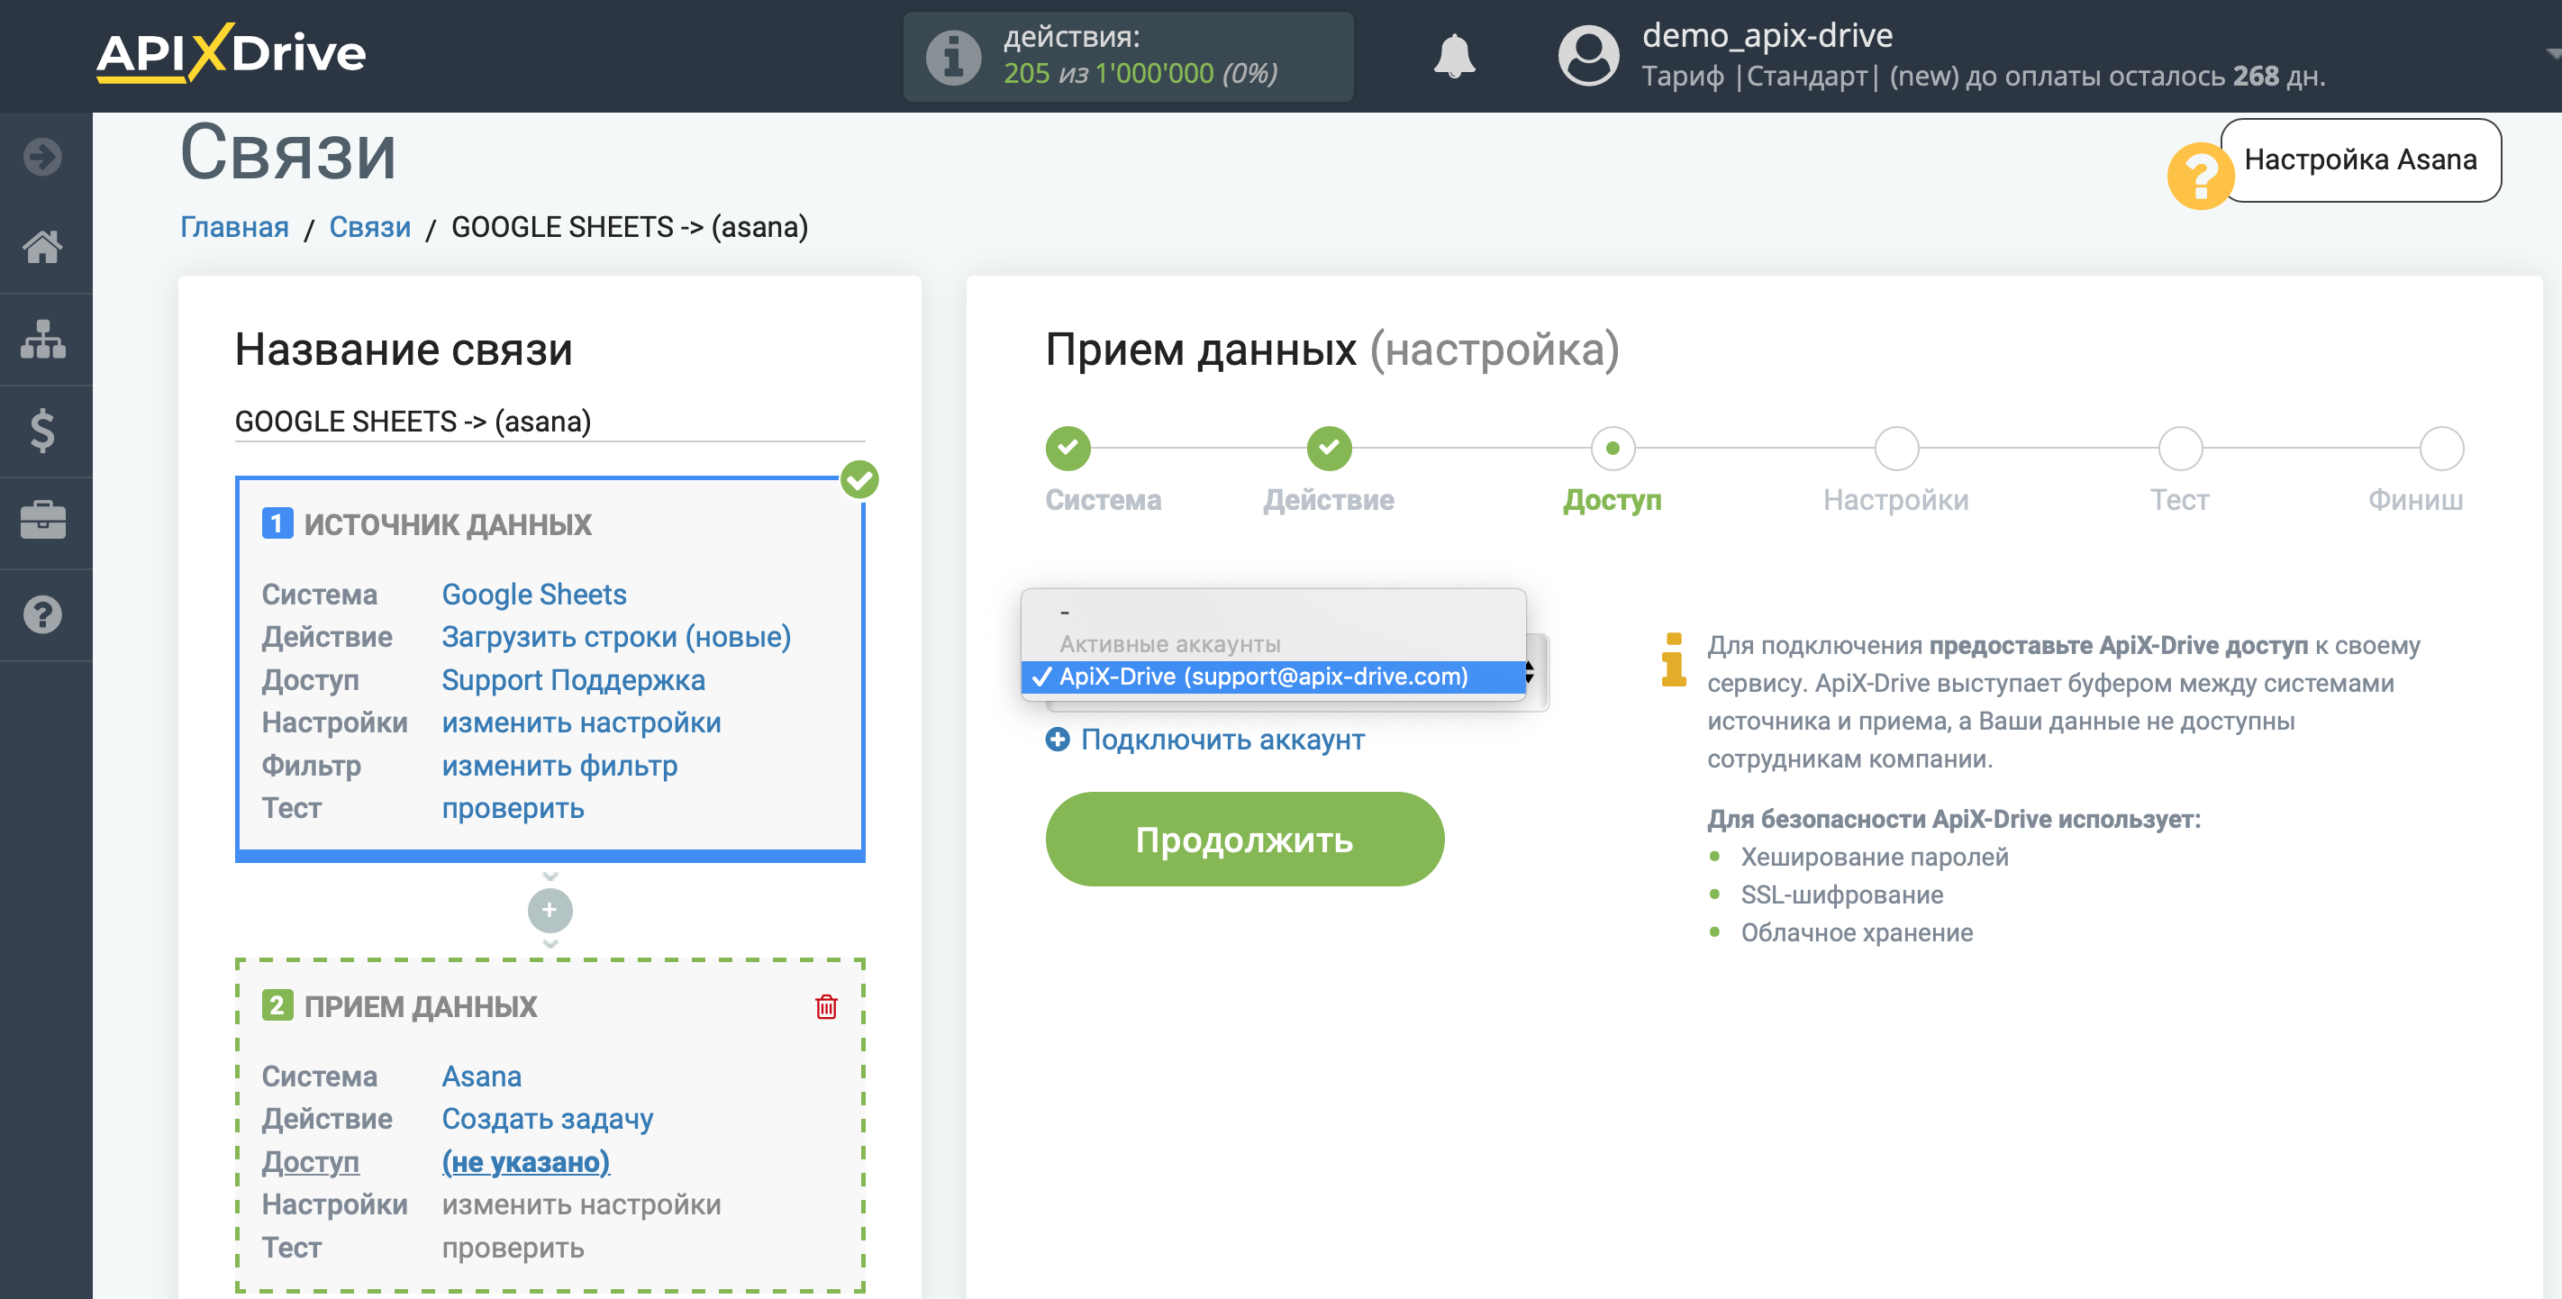Image resolution: width=2562 pixels, height=1299 pixels.
Task: Open Support Поддержка access link
Action: [573, 680]
